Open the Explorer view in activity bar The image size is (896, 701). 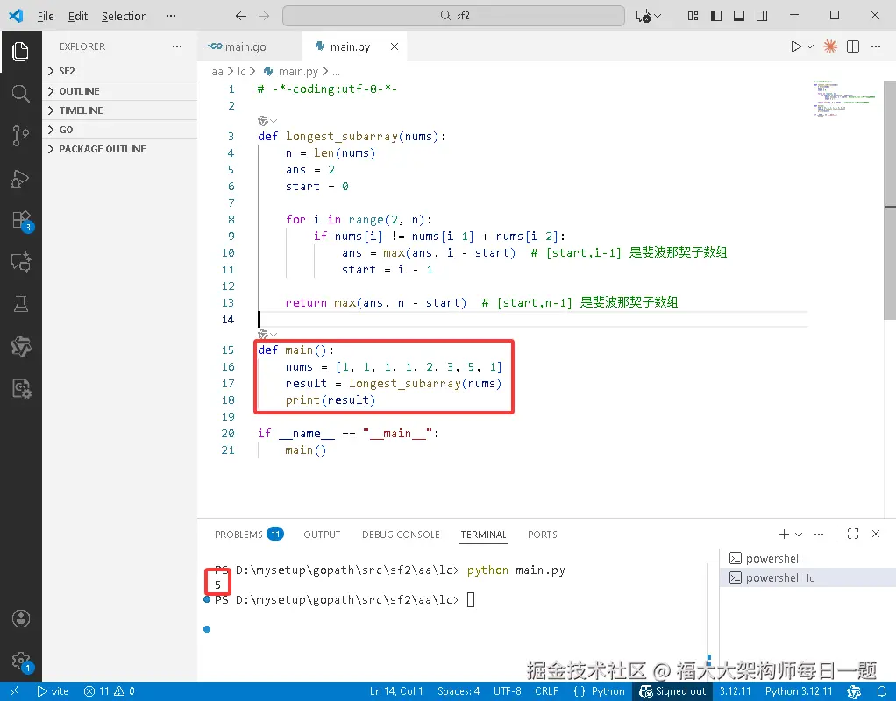20,52
